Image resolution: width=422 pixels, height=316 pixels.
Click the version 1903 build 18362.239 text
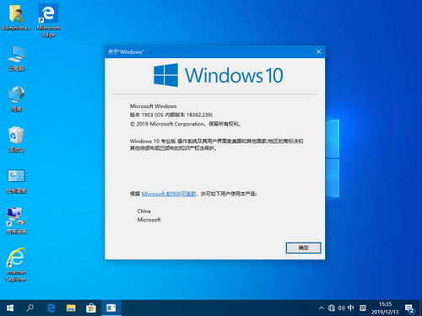171,115
